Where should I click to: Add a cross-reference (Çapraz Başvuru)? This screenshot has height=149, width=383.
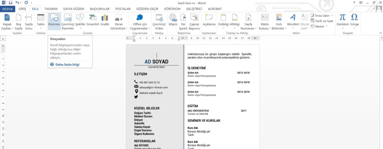[x=195, y=22]
